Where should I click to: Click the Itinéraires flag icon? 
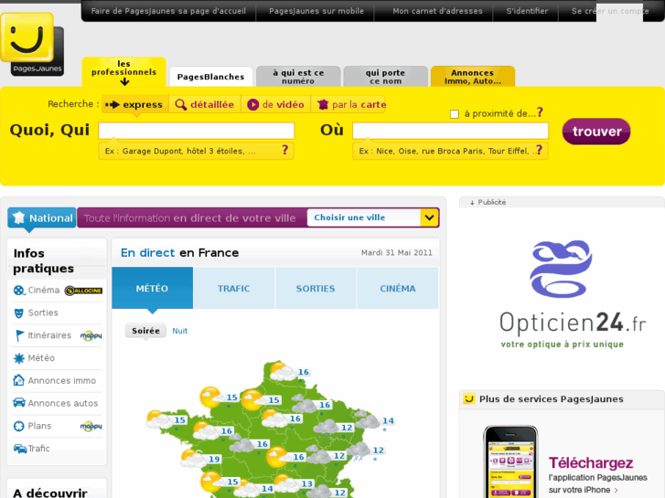(x=19, y=335)
